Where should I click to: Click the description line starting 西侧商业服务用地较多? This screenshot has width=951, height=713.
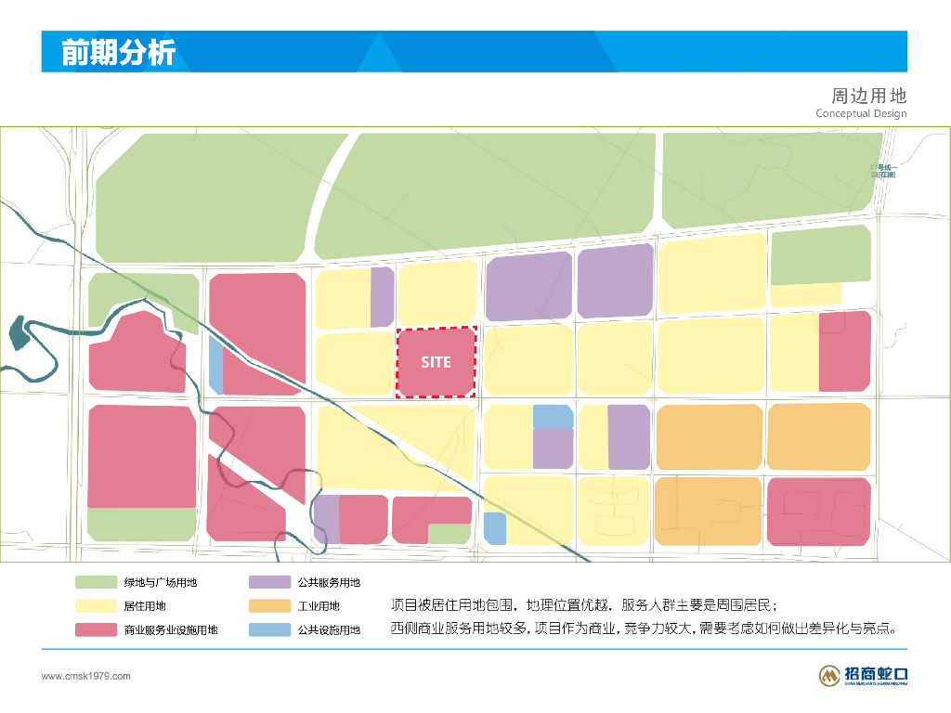[x=644, y=629]
